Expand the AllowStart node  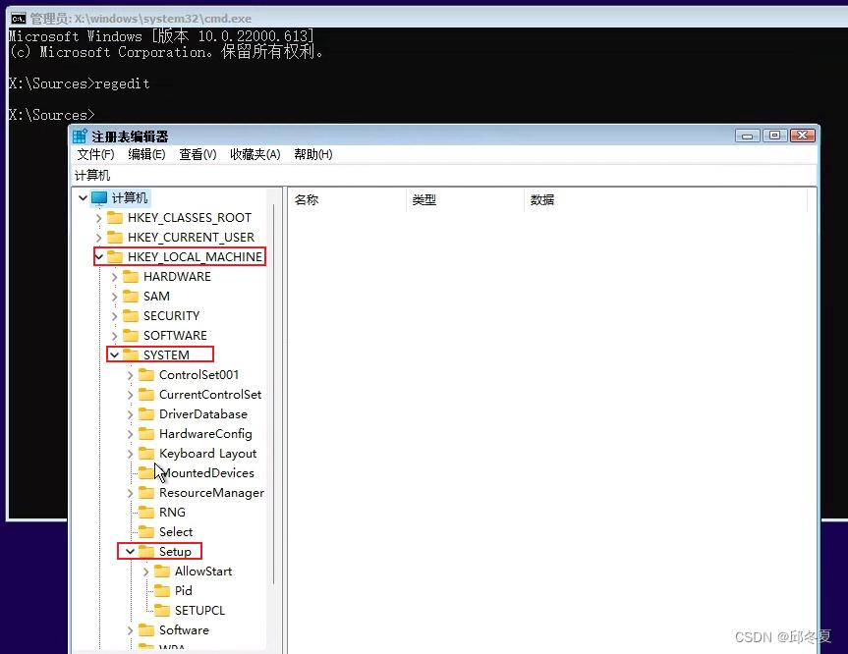pos(147,571)
